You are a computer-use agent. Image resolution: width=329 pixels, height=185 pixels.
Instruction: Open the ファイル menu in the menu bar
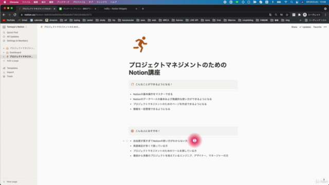26,2
